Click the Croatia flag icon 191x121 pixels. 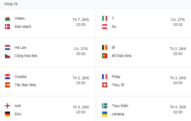(x=8, y=77)
